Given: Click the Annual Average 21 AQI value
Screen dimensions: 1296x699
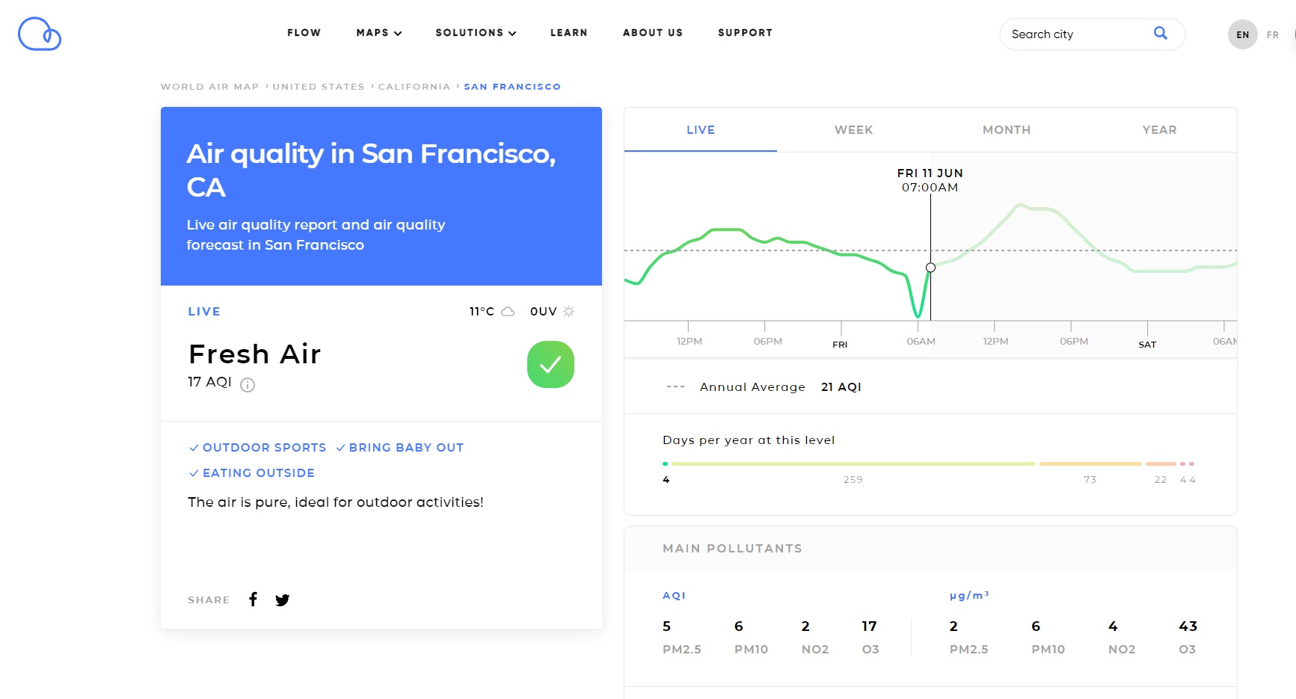Looking at the screenshot, I should point(841,387).
